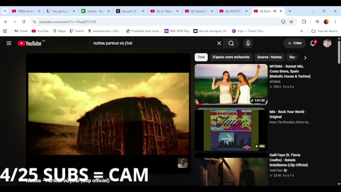Close the active (4) Nuttea tab
Image resolution: width=341 pixels, height=192 pixels.
[x=281, y=11]
